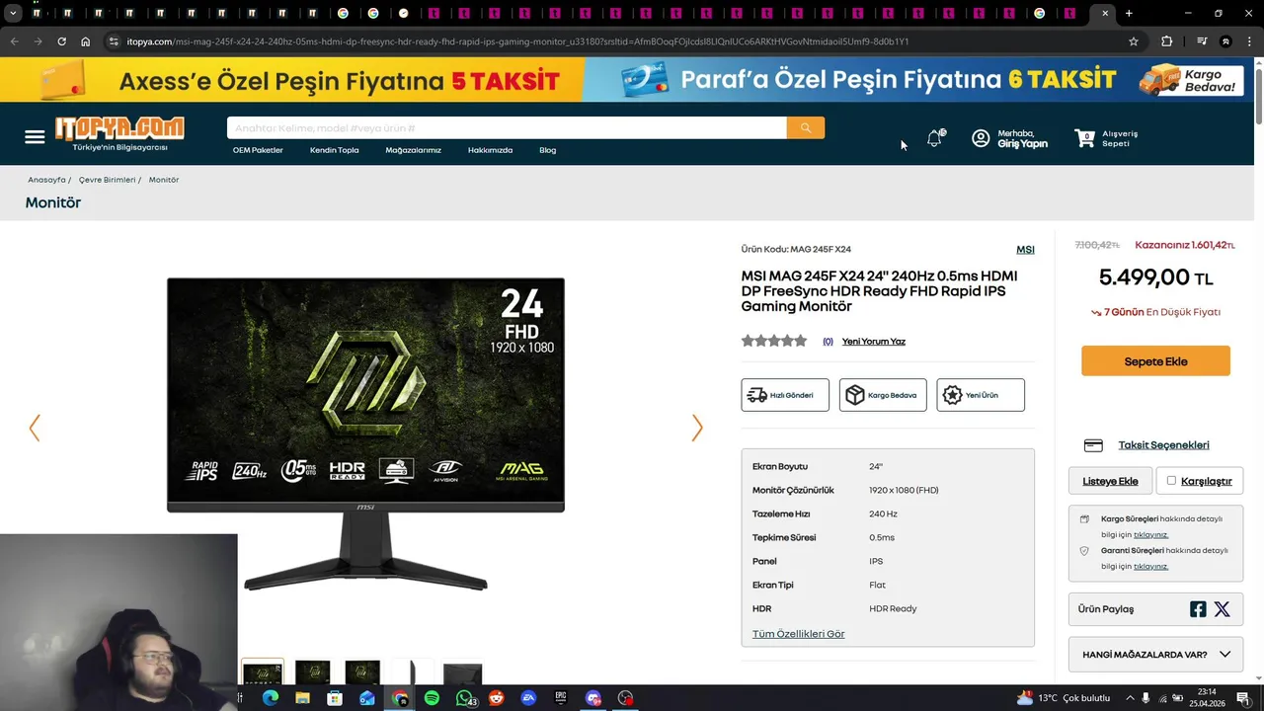Open the hamburger menu beside itopya logo
Screen dimensions: 1264x711
(x=35, y=136)
